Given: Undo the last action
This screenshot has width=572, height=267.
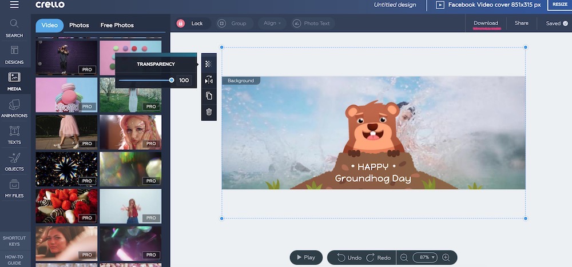Looking at the screenshot, I should [x=349, y=257].
